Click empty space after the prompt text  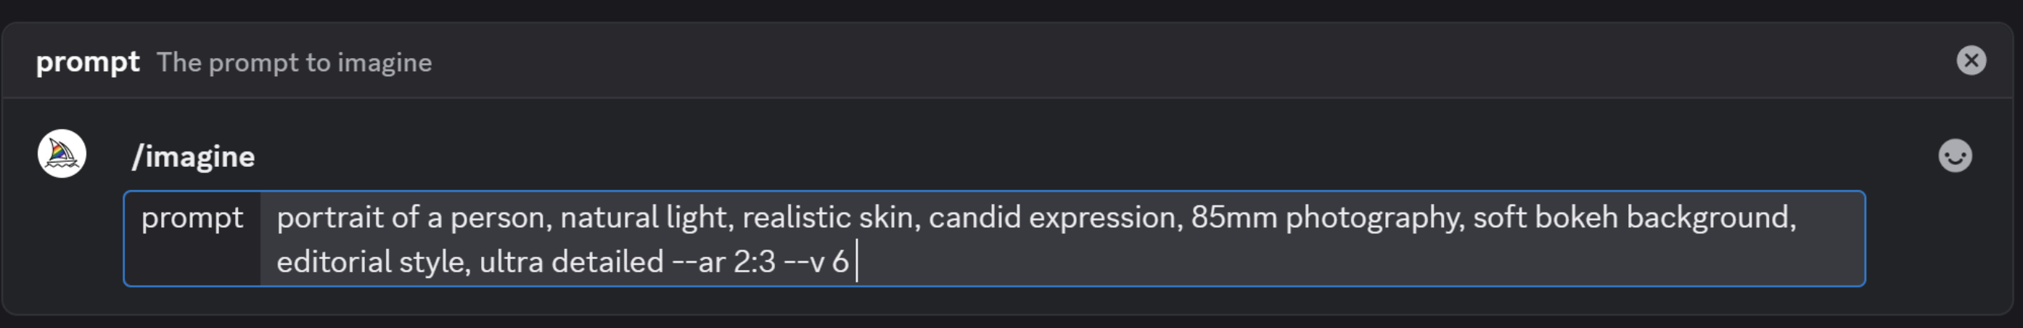pos(1335,262)
